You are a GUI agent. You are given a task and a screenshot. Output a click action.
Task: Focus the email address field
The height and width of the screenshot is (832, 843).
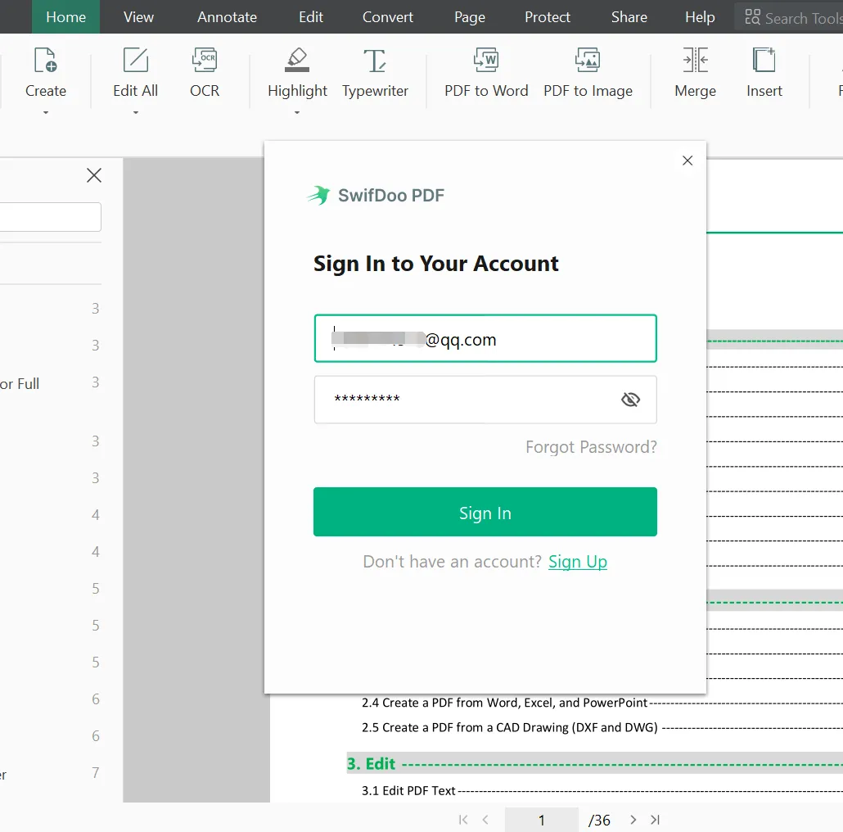coord(485,338)
